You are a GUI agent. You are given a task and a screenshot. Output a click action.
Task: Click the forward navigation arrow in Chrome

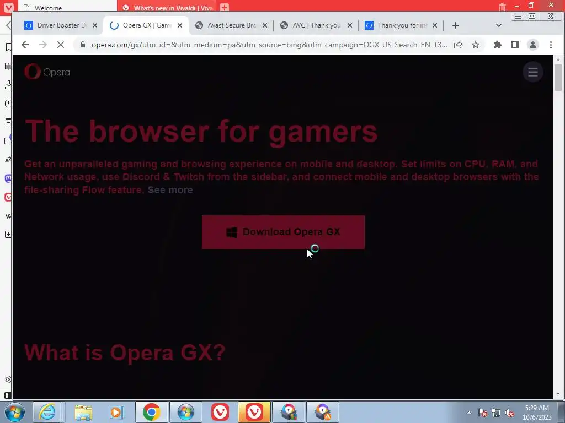(x=43, y=45)
